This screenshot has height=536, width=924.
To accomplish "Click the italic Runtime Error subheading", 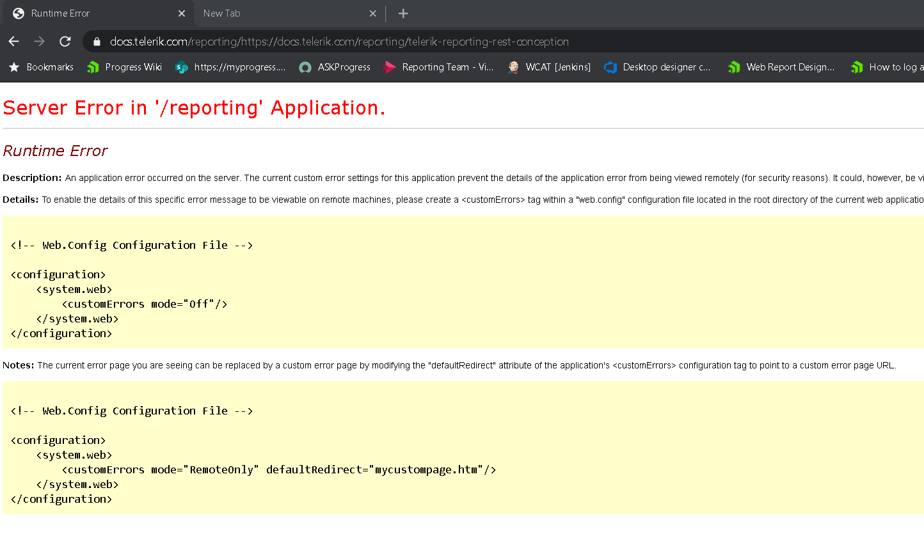I will pos(55,151).
